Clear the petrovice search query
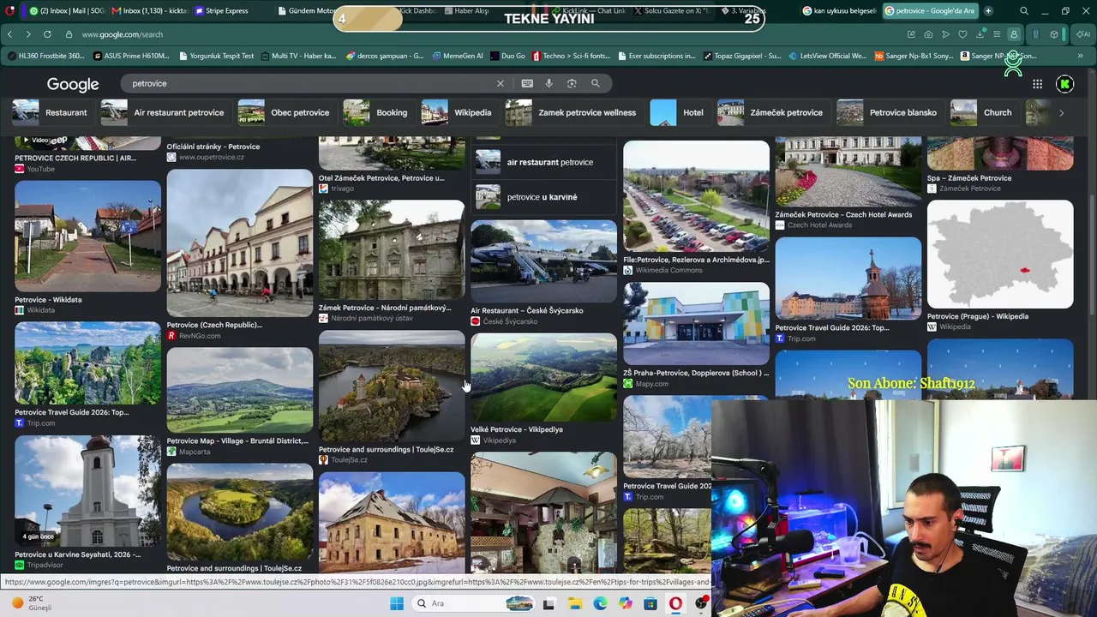The image size is (1097, 617). coord(501,83)
